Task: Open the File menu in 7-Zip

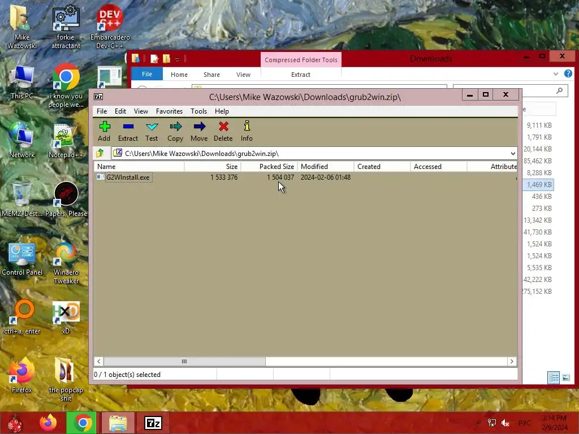Action: 102,111
